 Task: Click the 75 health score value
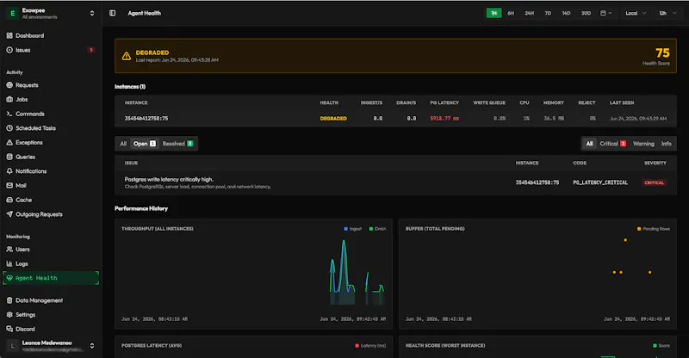(x=662, y=53)
